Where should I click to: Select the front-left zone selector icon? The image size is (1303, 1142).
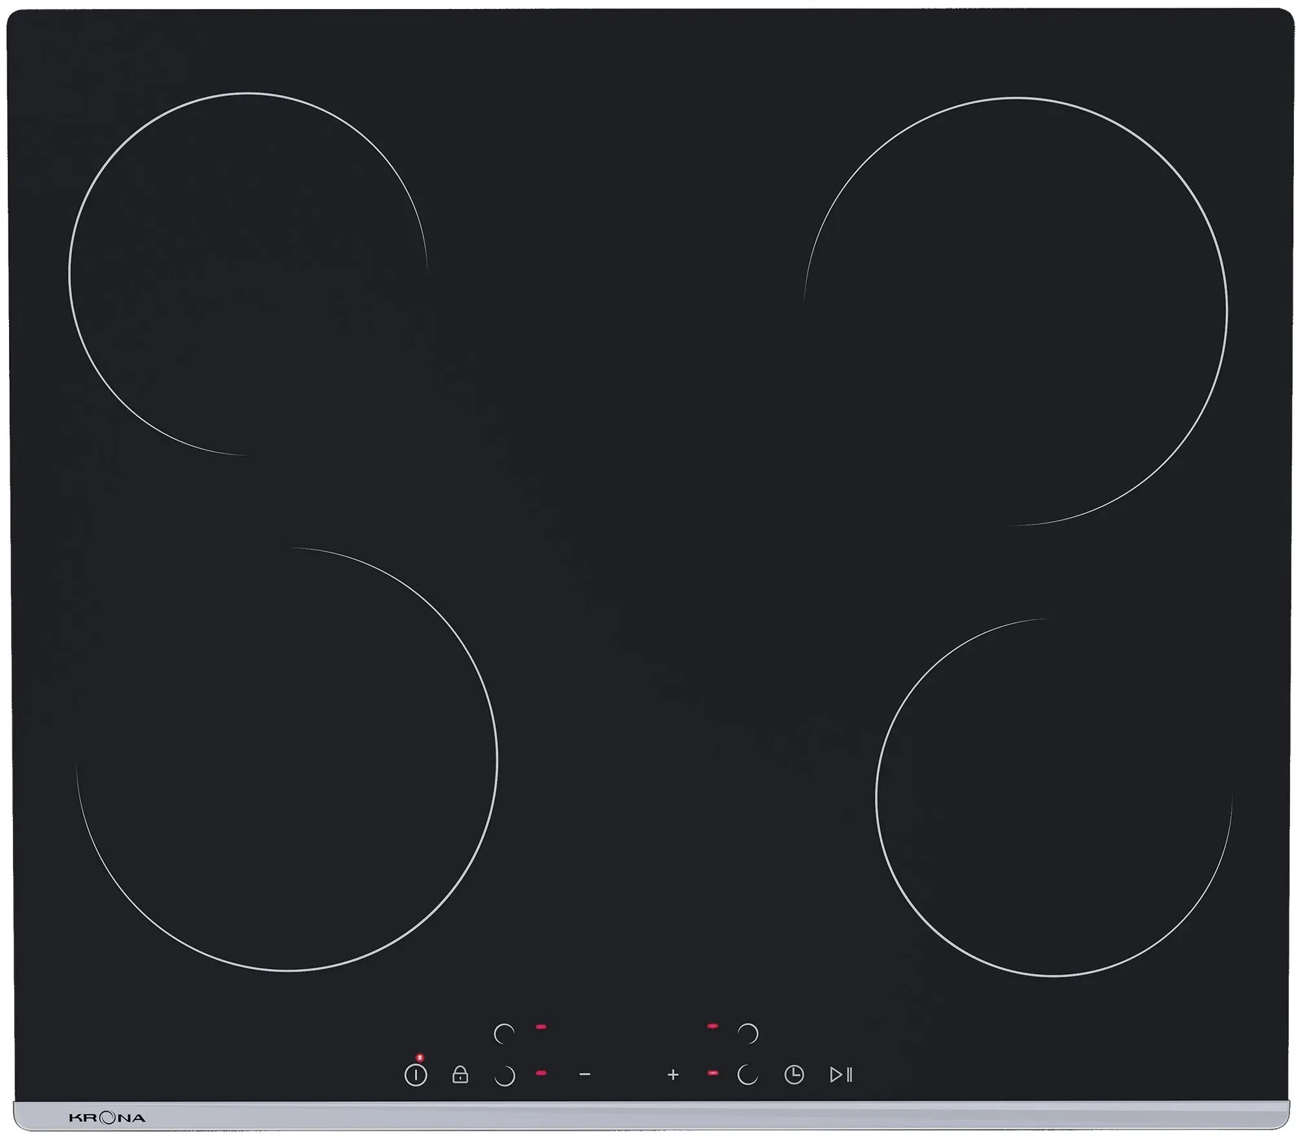tap(505, 1076)
